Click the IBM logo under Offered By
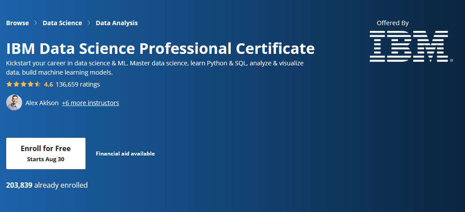The image size is (465, 212). 411,46
